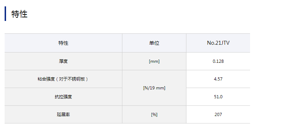Image resolution: width=286 pixels, height=132 pixels.
Task: Select the [%] unit cell
Action: 154,115
